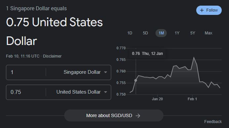Screen dimensions: 229x128
Task: Select the 5Y chart range
Action: pos(193,33)
